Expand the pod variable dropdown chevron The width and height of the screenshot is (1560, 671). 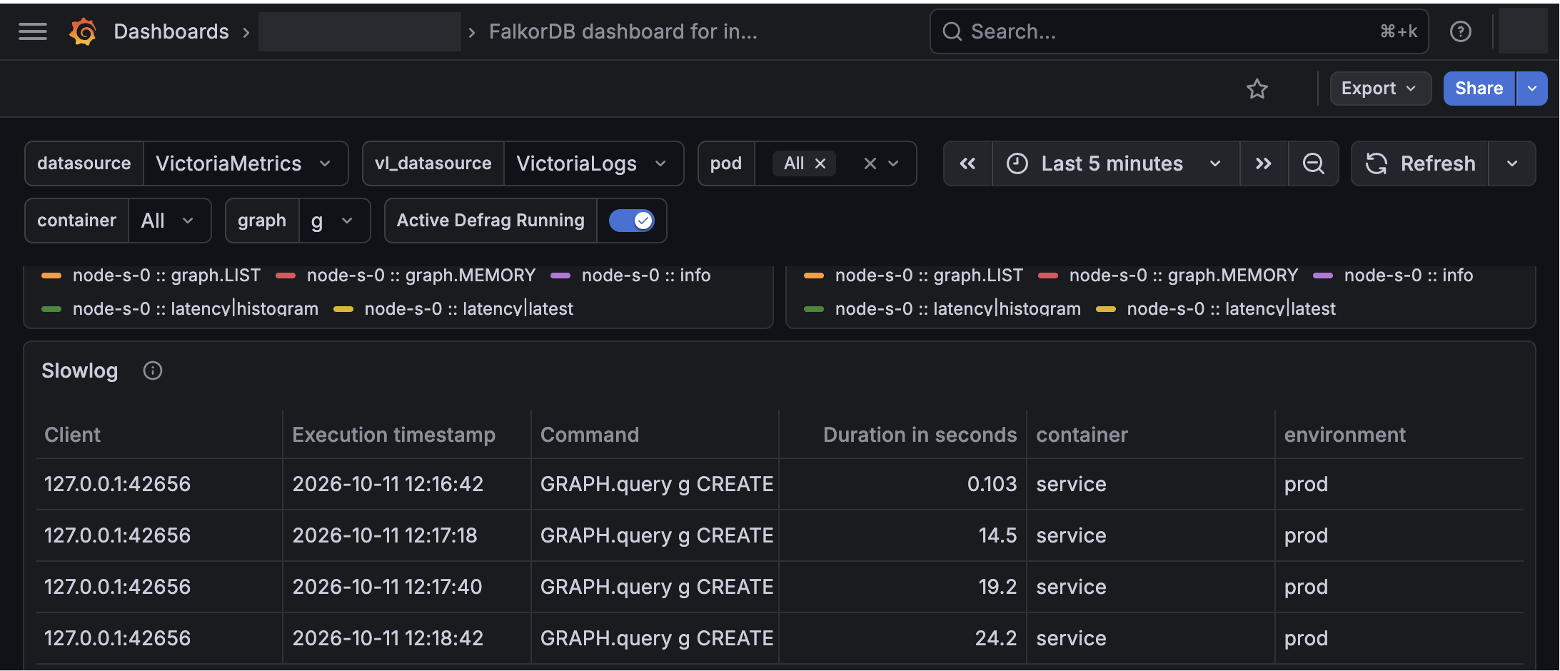893,163
